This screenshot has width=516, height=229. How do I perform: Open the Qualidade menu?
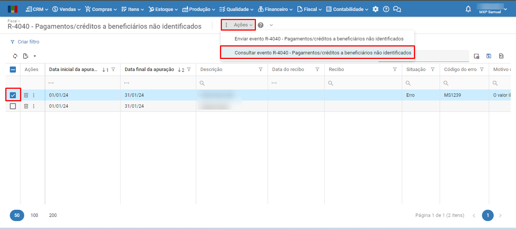[236, 9]
